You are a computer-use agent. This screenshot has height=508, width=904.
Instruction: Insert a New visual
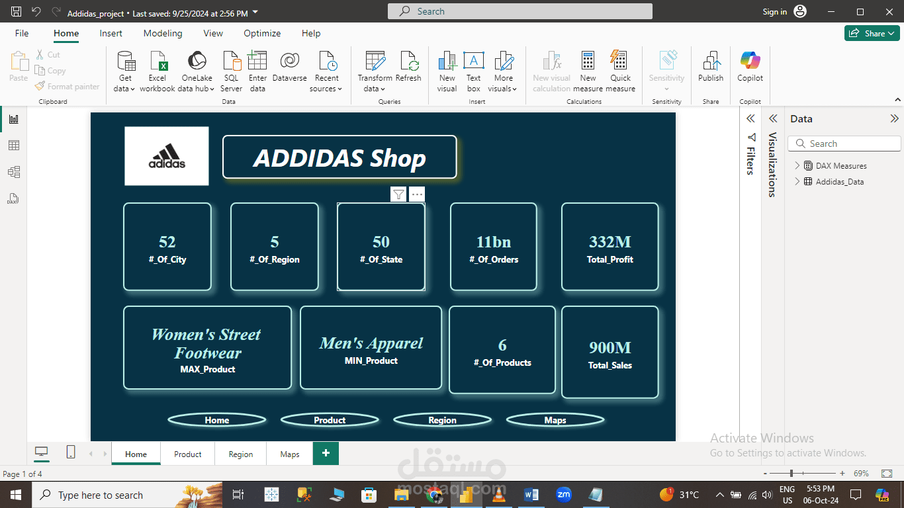(x=447, y=71)
